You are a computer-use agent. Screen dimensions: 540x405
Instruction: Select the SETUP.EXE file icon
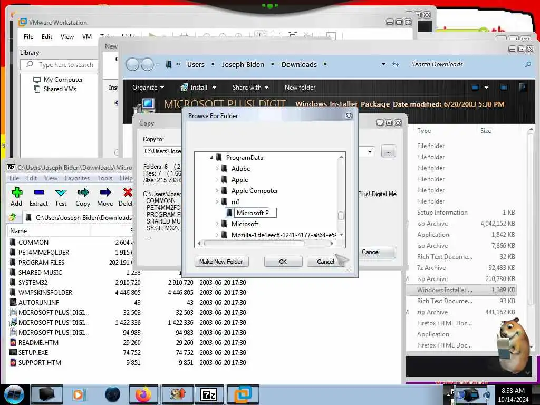click(13, 352)
